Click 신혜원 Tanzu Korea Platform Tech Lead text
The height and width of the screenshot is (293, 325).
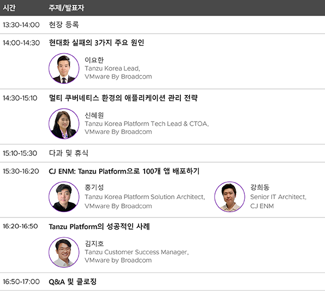pyautogui.click(x=146, y=124)
